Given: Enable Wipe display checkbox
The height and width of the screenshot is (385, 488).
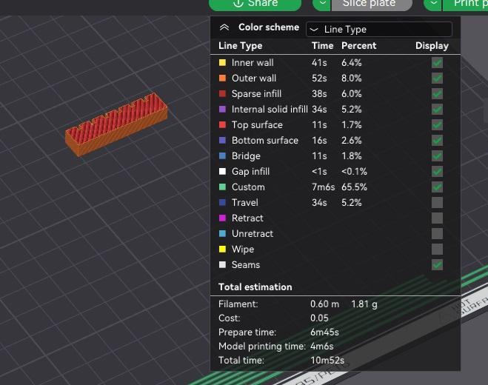Looking at the screenshot, I should [x=437, y=250].
